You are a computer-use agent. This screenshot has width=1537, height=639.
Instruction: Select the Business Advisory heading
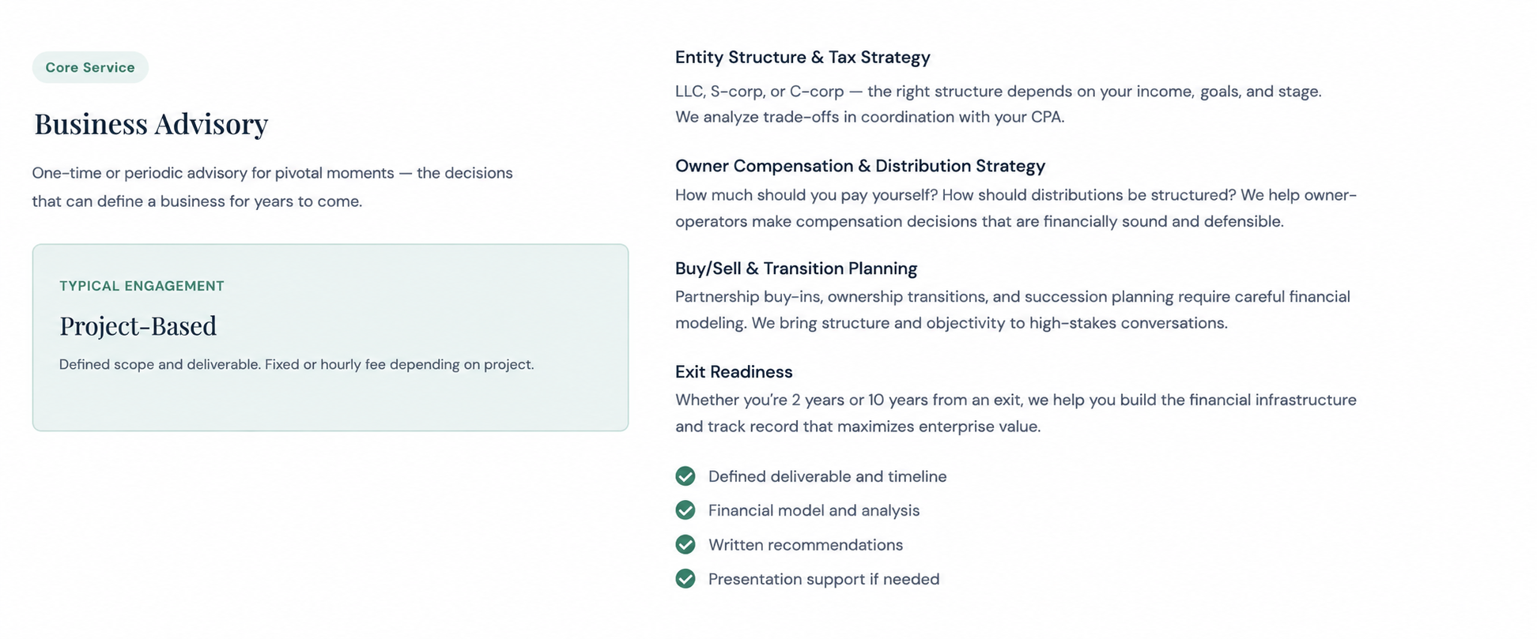pyautogui.click(x=151, y=124)
